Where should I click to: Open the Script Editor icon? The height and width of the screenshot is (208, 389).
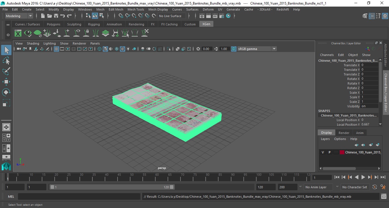tap(384, 197)
